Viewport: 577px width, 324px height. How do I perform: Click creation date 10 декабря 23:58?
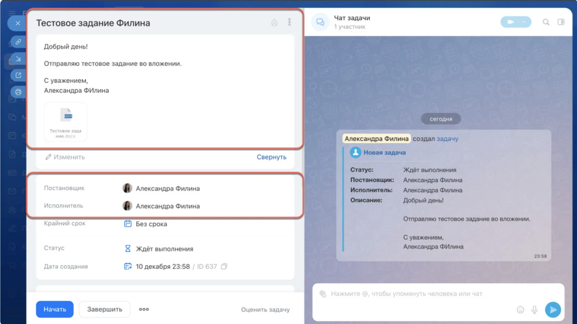click(163, 266)
